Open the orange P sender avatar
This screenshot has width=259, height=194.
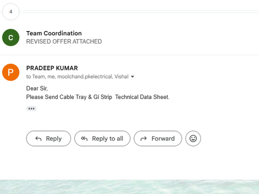11,72
